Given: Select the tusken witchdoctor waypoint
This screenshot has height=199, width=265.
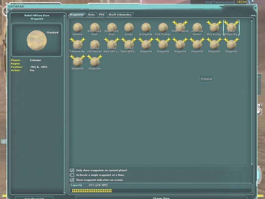Looking at the screenshot, I should [x=95, y=44].
